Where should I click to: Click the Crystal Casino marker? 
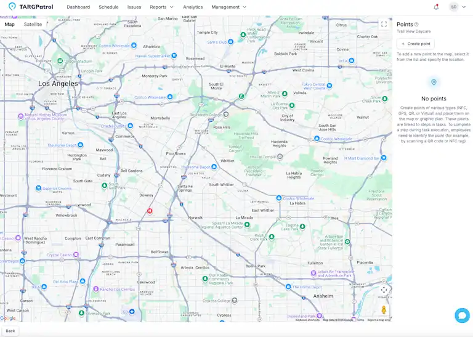coord(76,254)
